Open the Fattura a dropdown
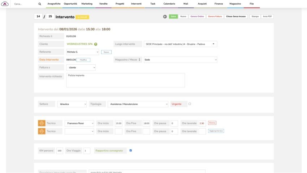307x173 pixels. tap(81, 68)
